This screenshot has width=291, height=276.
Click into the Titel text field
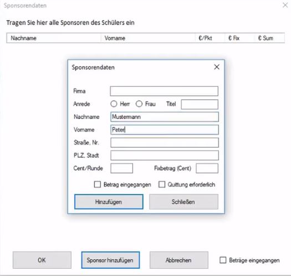coord(200,105)
